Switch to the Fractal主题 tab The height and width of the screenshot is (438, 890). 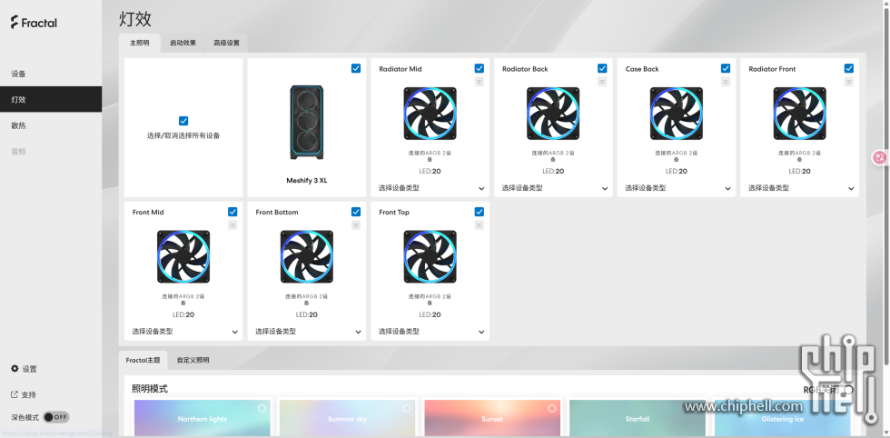(143, 360)
